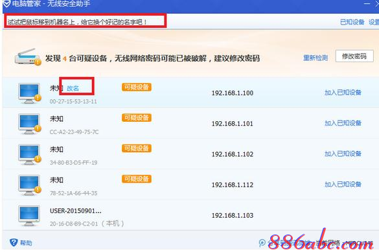Click 可疑设备 badge for 192.168.1.100
379x252 pixels.
pos(137,87)
